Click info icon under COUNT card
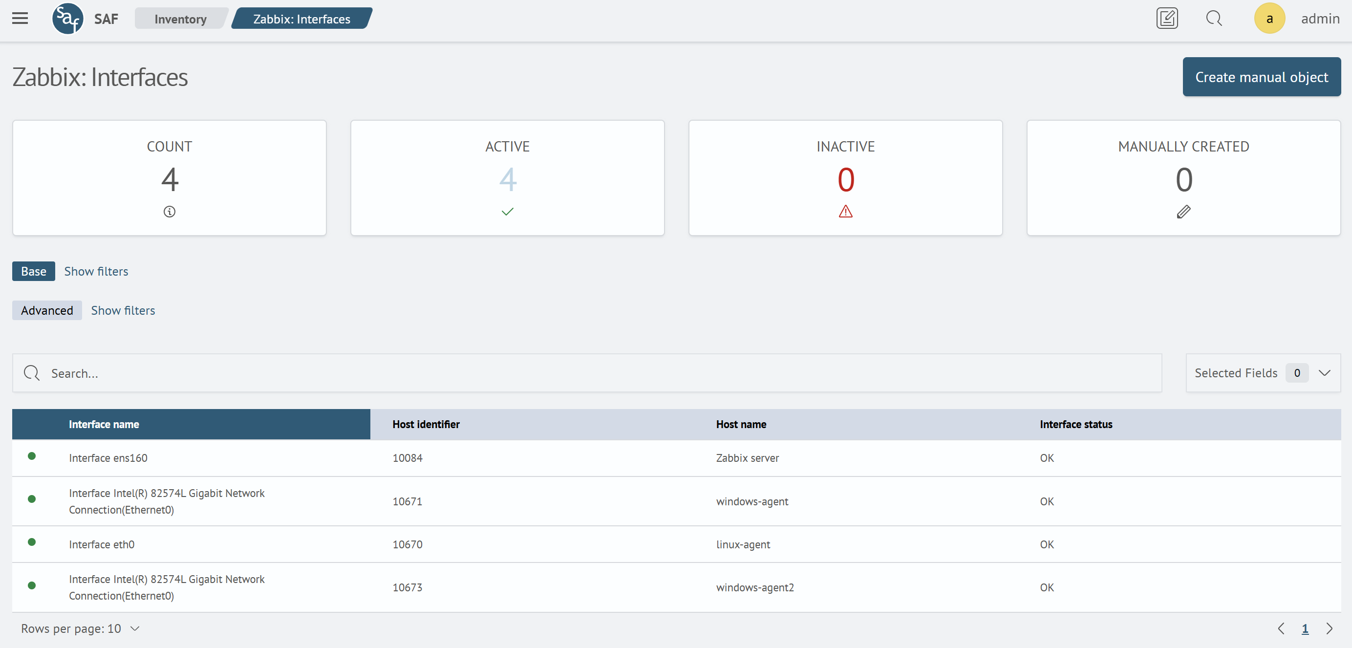 (169, 212)
